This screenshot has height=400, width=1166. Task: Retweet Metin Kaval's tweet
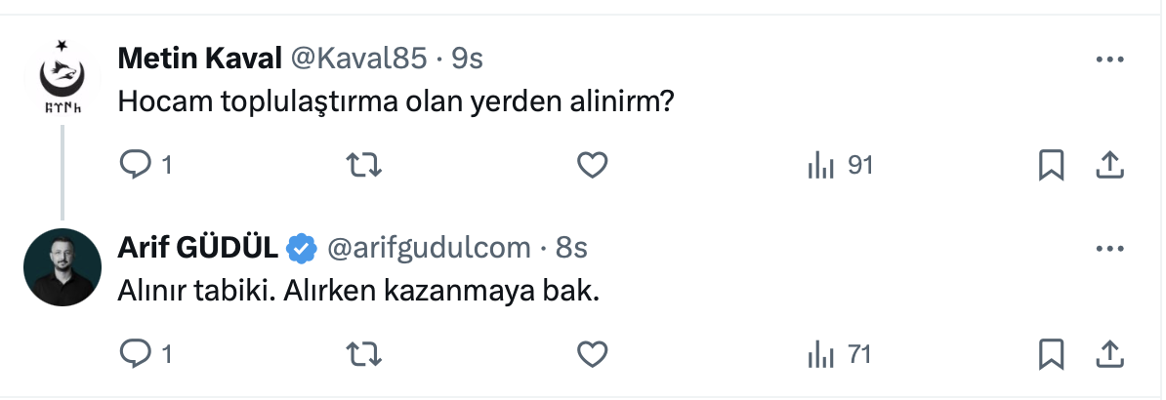tap(364, 167)
